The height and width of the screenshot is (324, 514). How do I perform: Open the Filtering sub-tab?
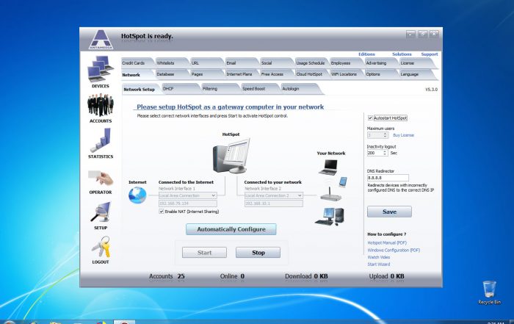click(220, 89)
